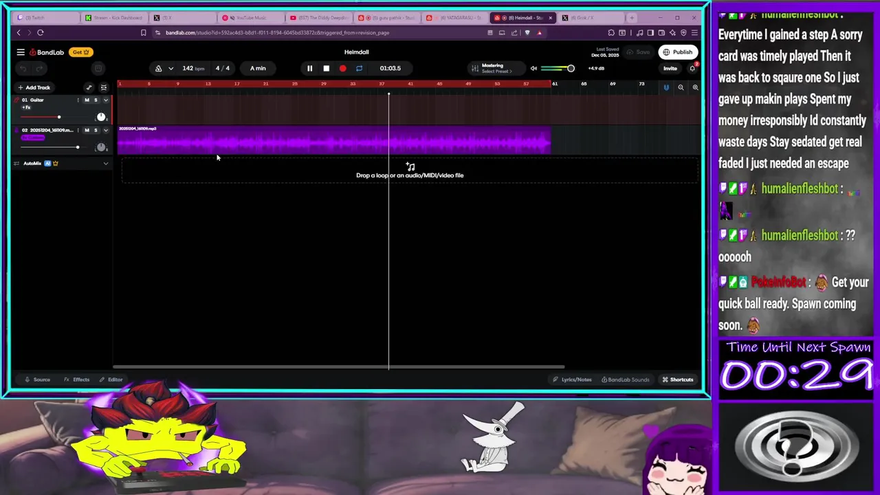Open the BandLab Sounds panel

625,379
